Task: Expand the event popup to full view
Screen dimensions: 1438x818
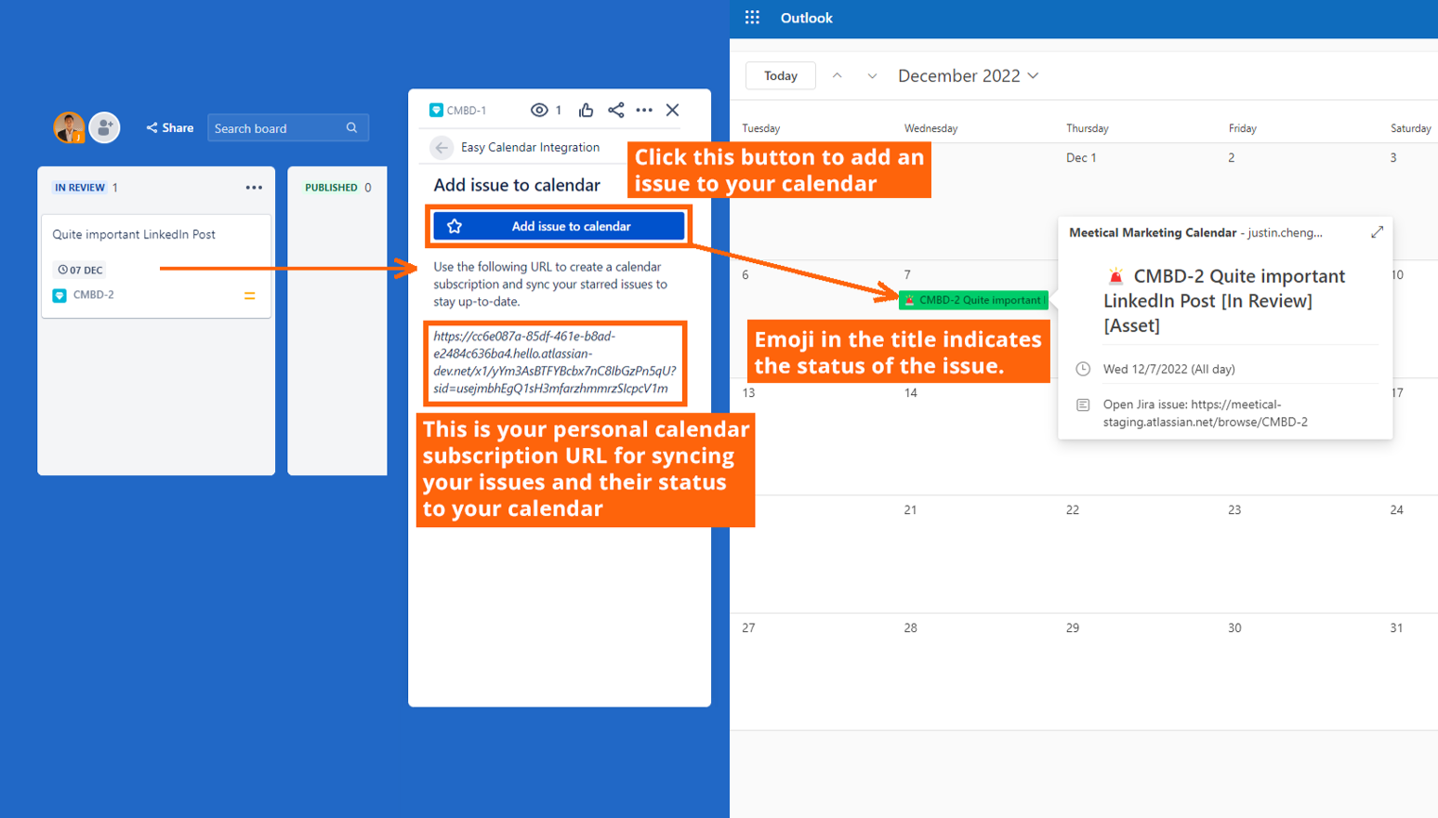Action: 1377,232
